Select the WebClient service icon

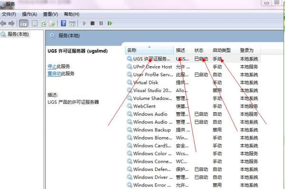point(129,106)
